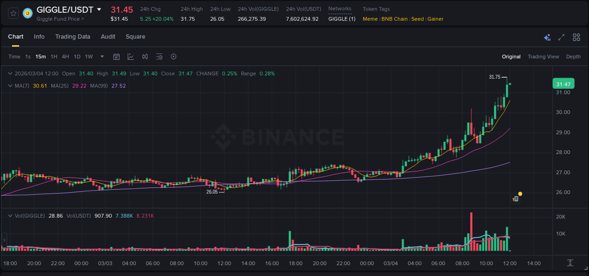Switch to the Trading Data tab

click(73, 37)
